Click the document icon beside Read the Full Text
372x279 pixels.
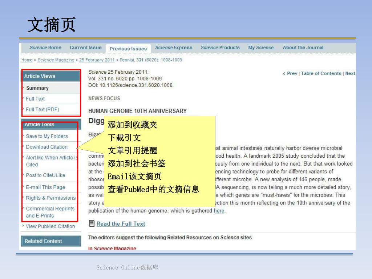[x=92, y=223]
